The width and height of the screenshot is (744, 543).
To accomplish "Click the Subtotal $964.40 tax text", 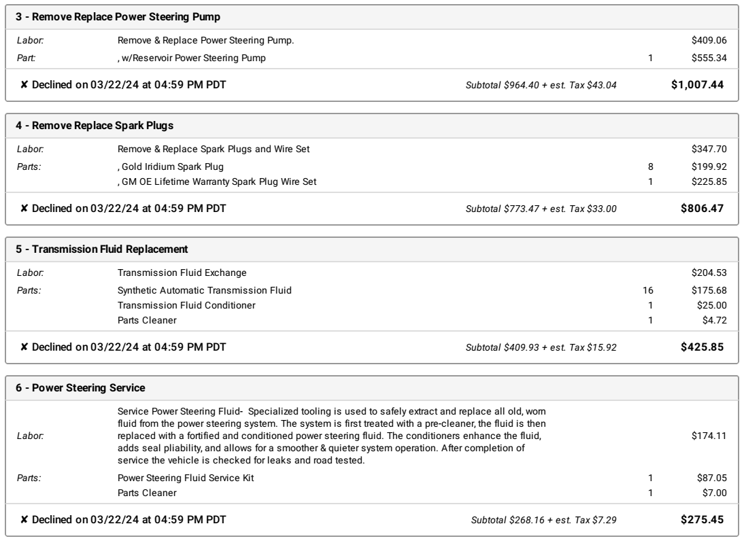I will point(541,86).
